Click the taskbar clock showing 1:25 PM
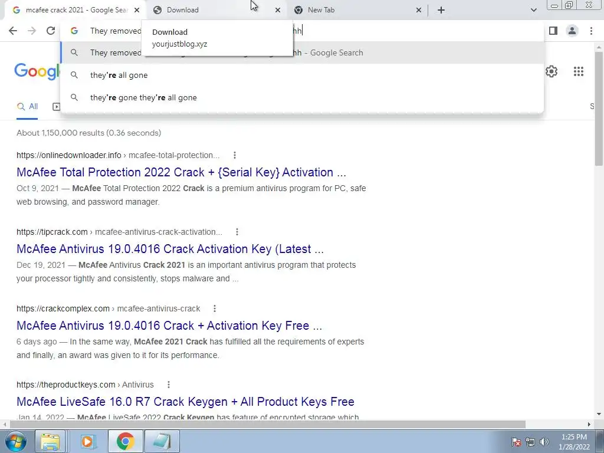Screen dimensions: 604x453 click(x=574, y=442)
